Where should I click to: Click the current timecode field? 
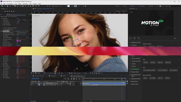point(35,78)
